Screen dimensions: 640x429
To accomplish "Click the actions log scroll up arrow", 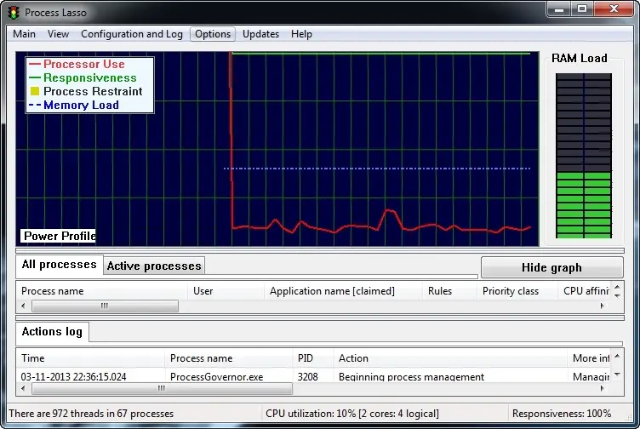I will tap(617, 357).
